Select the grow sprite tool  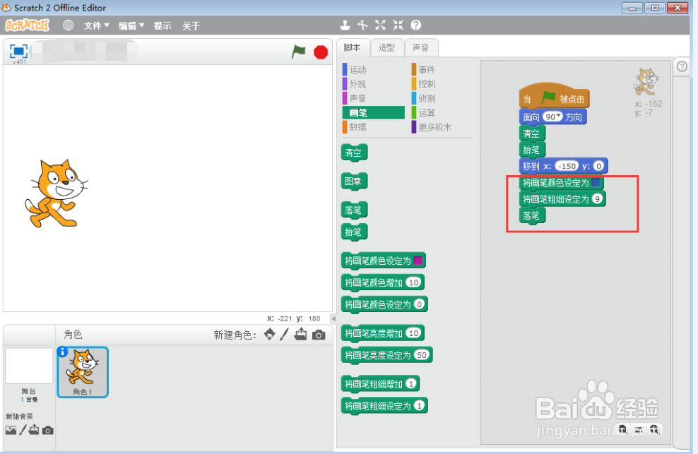(x=380, y=25)
